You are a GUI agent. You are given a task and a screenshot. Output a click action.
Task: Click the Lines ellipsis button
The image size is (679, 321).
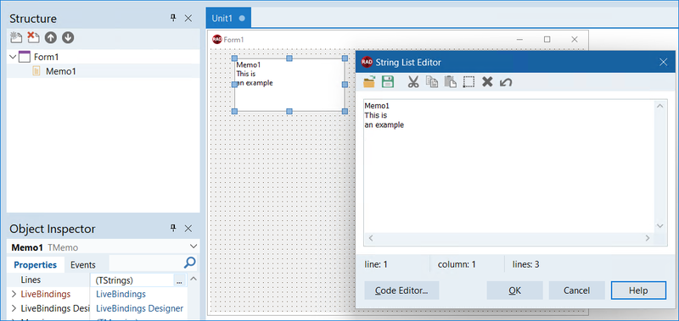point(179,280)
